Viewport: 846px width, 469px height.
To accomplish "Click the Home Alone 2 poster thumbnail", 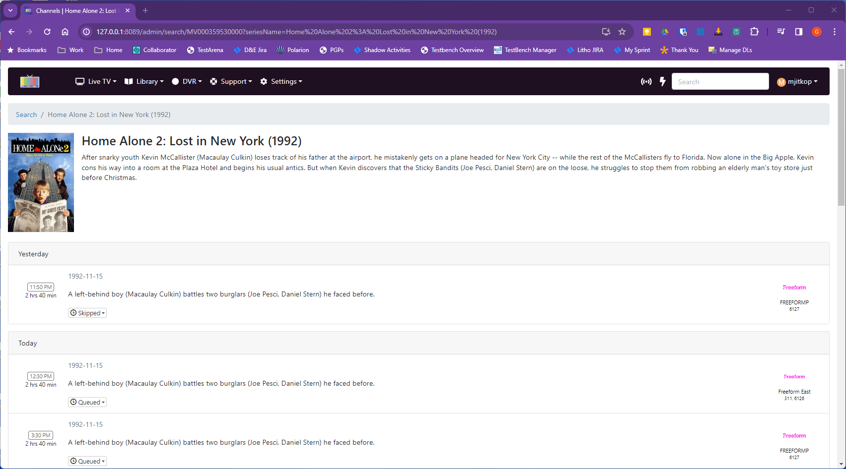I will (41, 182).
